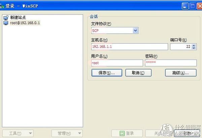Minimize the WinSCP login window
Screen dimensions: 202x138
click(185, 6)
